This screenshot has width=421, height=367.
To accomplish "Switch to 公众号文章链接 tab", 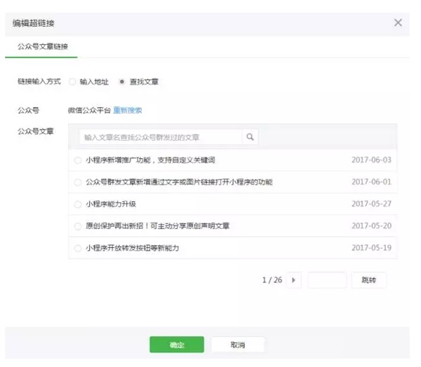I will tap(47, 46).
